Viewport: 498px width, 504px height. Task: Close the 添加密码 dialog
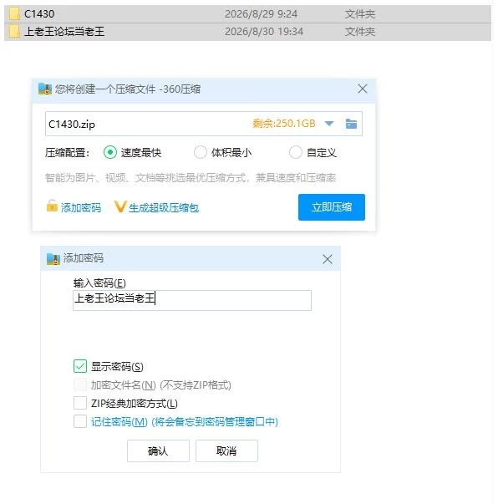click(328, 259)
